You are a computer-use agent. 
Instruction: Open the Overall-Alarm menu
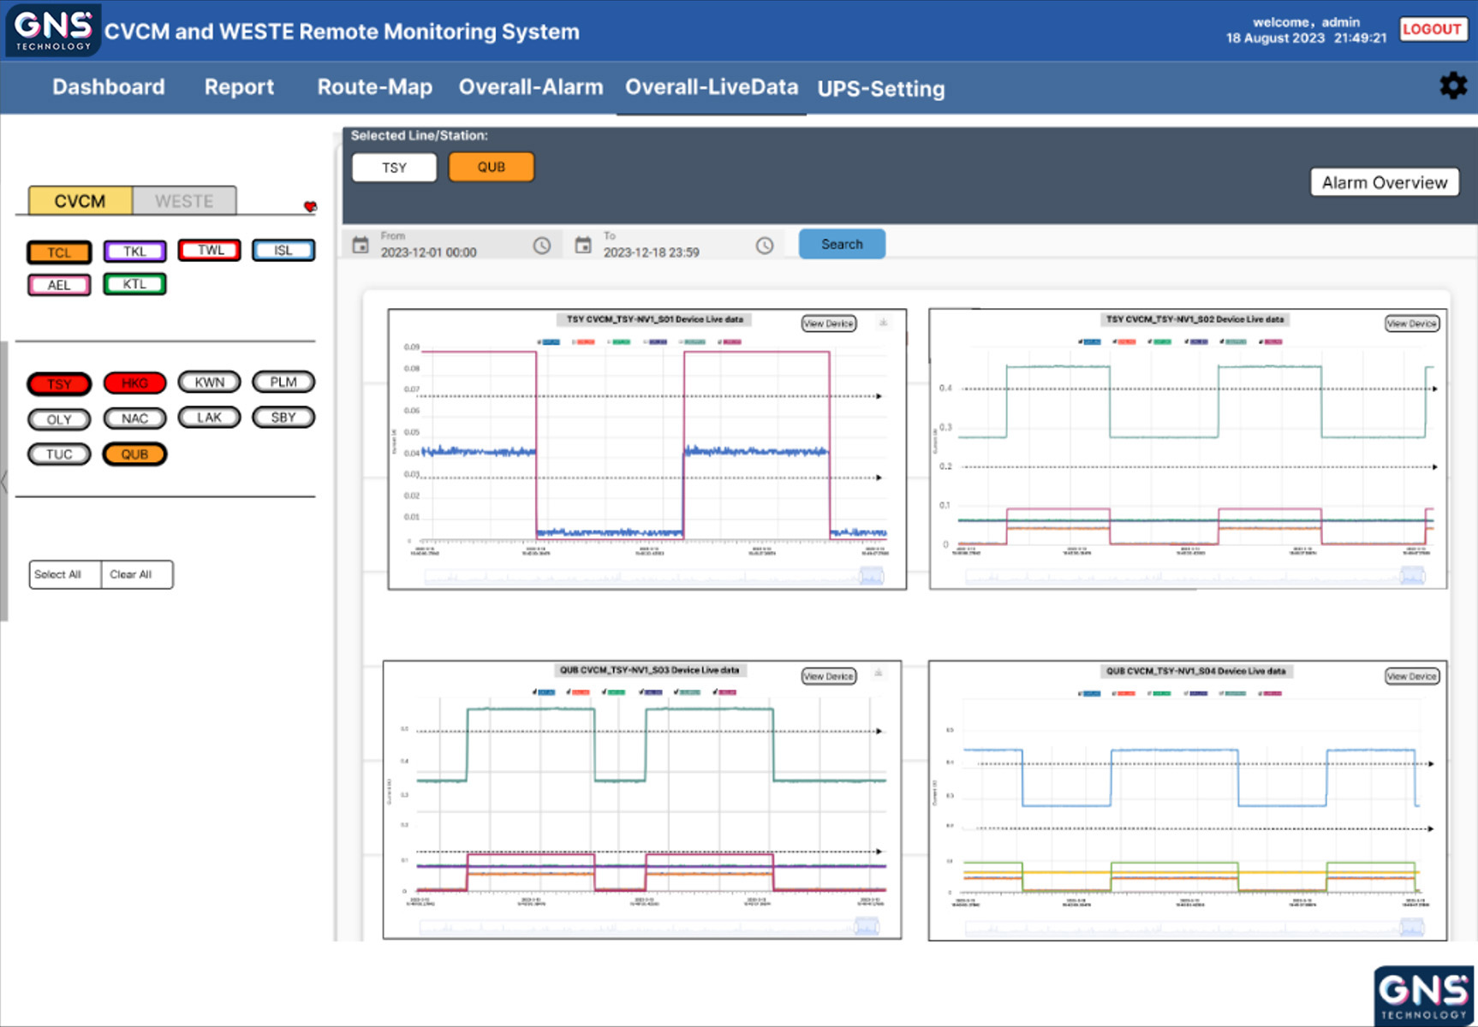(x=530, y=87)
